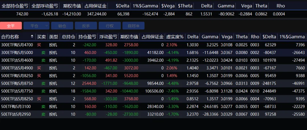
Task: Click the 1%$Gamma column header in table
Action: point(292,37)
